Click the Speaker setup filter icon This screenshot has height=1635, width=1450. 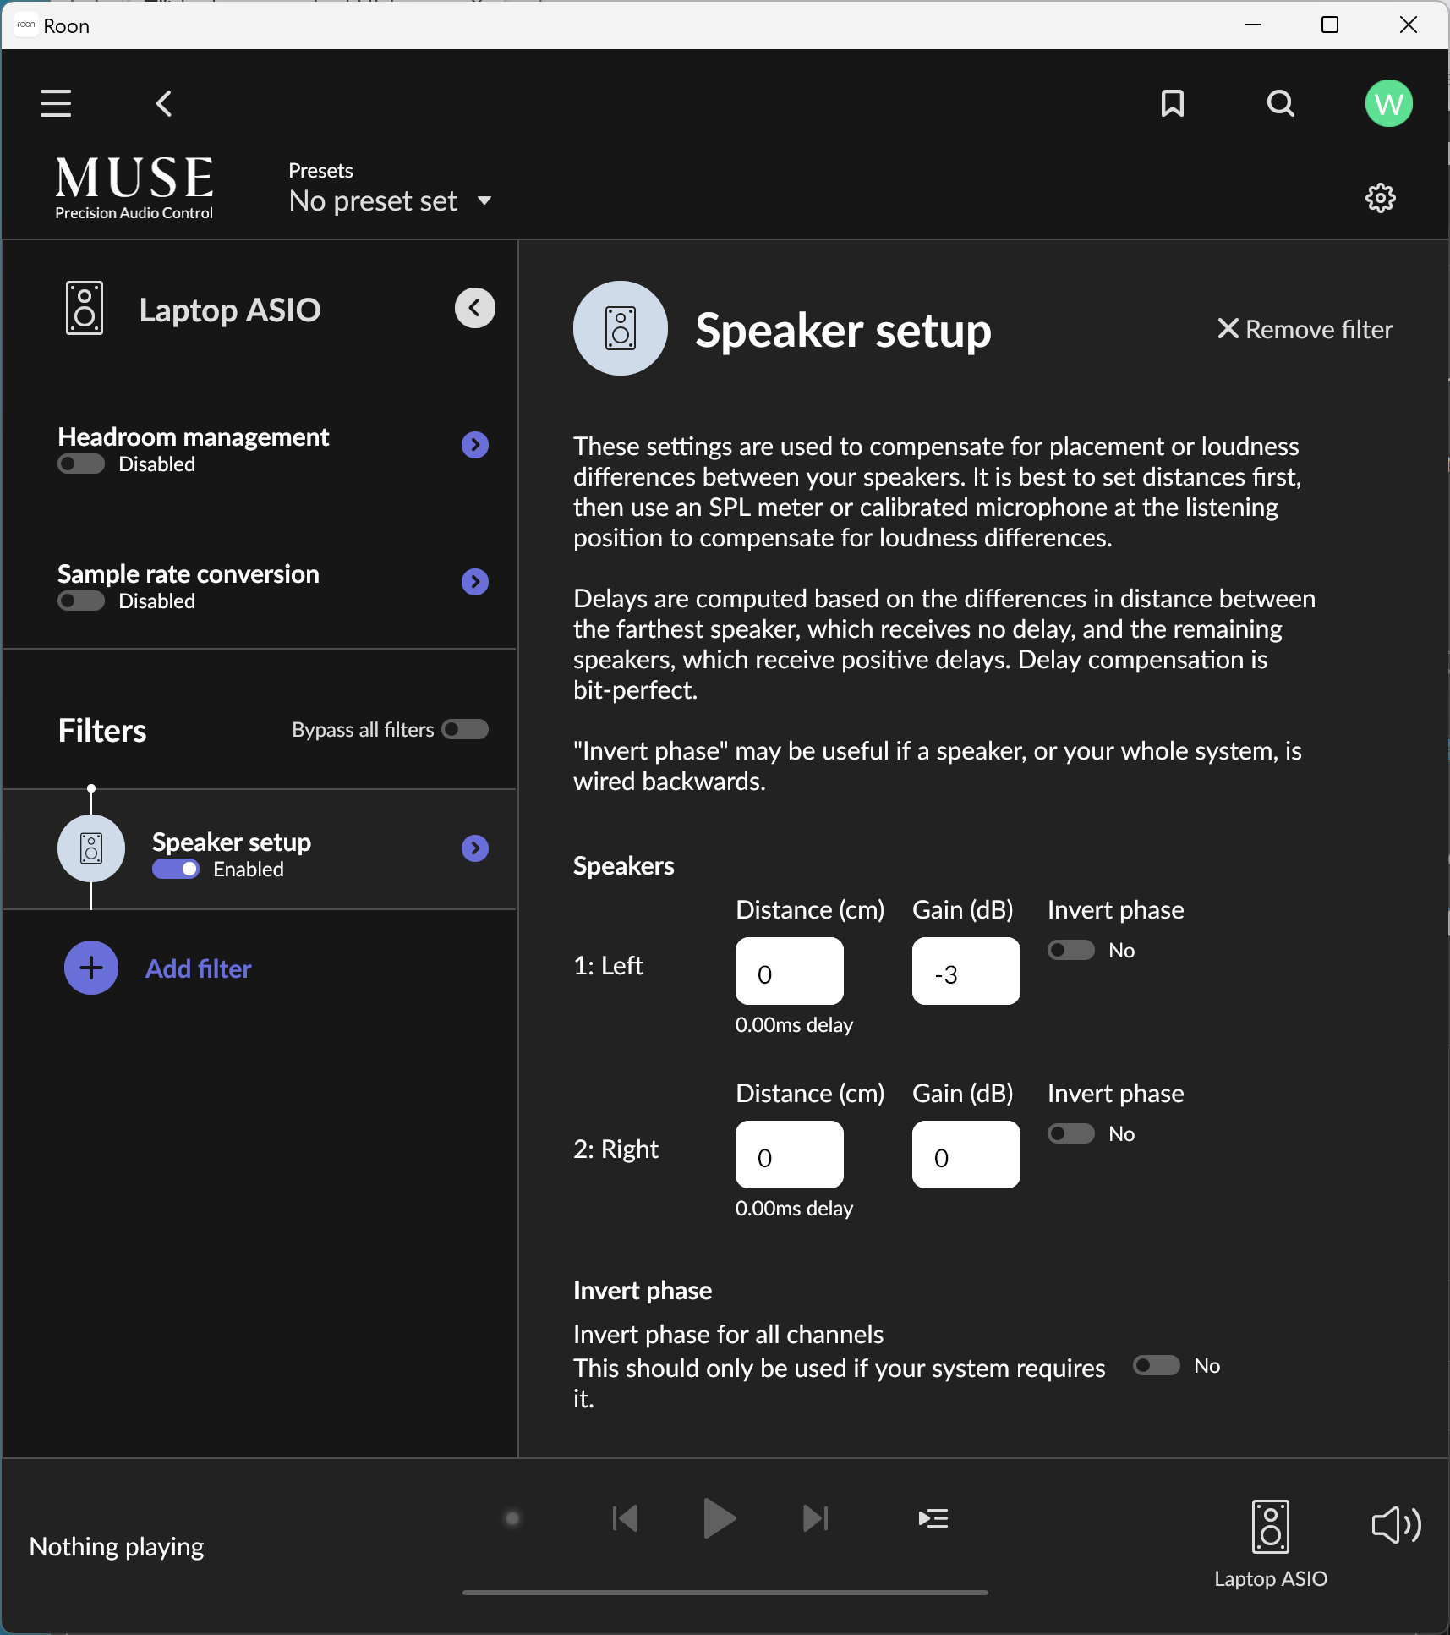tap(90, 848)
